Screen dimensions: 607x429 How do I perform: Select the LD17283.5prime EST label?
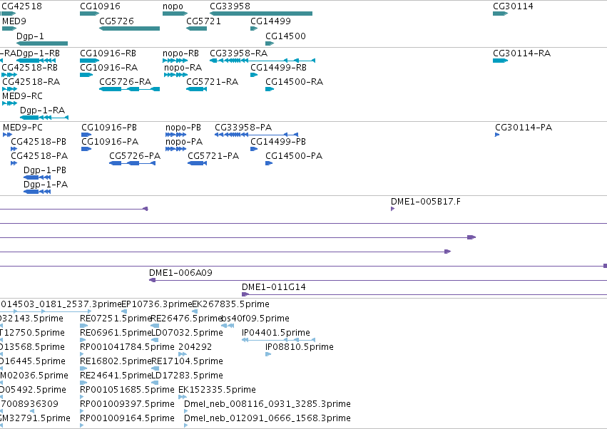187,376
